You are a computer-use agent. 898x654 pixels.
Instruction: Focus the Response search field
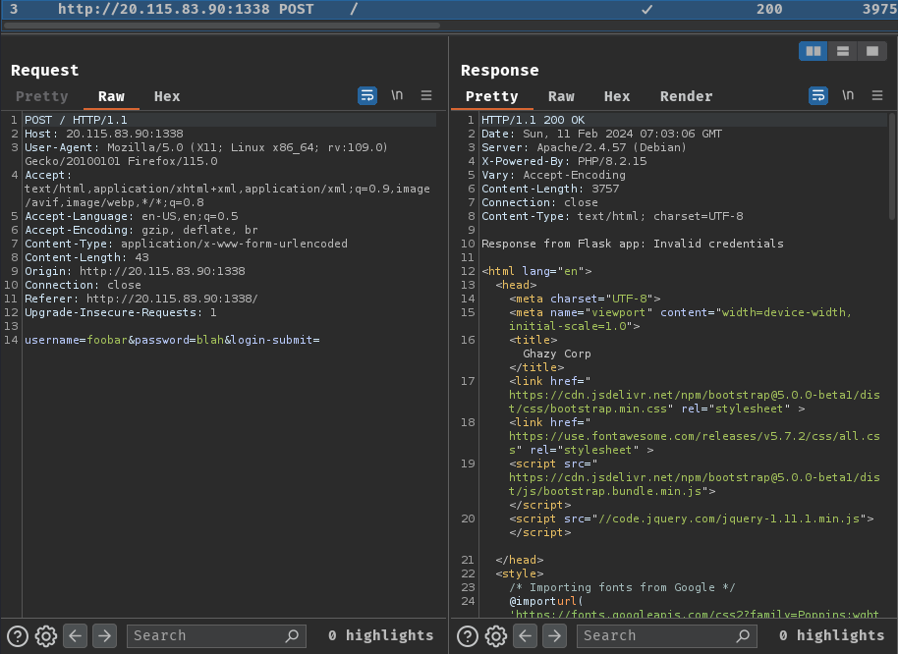coord(667,635)
